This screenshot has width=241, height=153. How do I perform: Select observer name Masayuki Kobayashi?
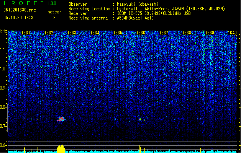138,4
